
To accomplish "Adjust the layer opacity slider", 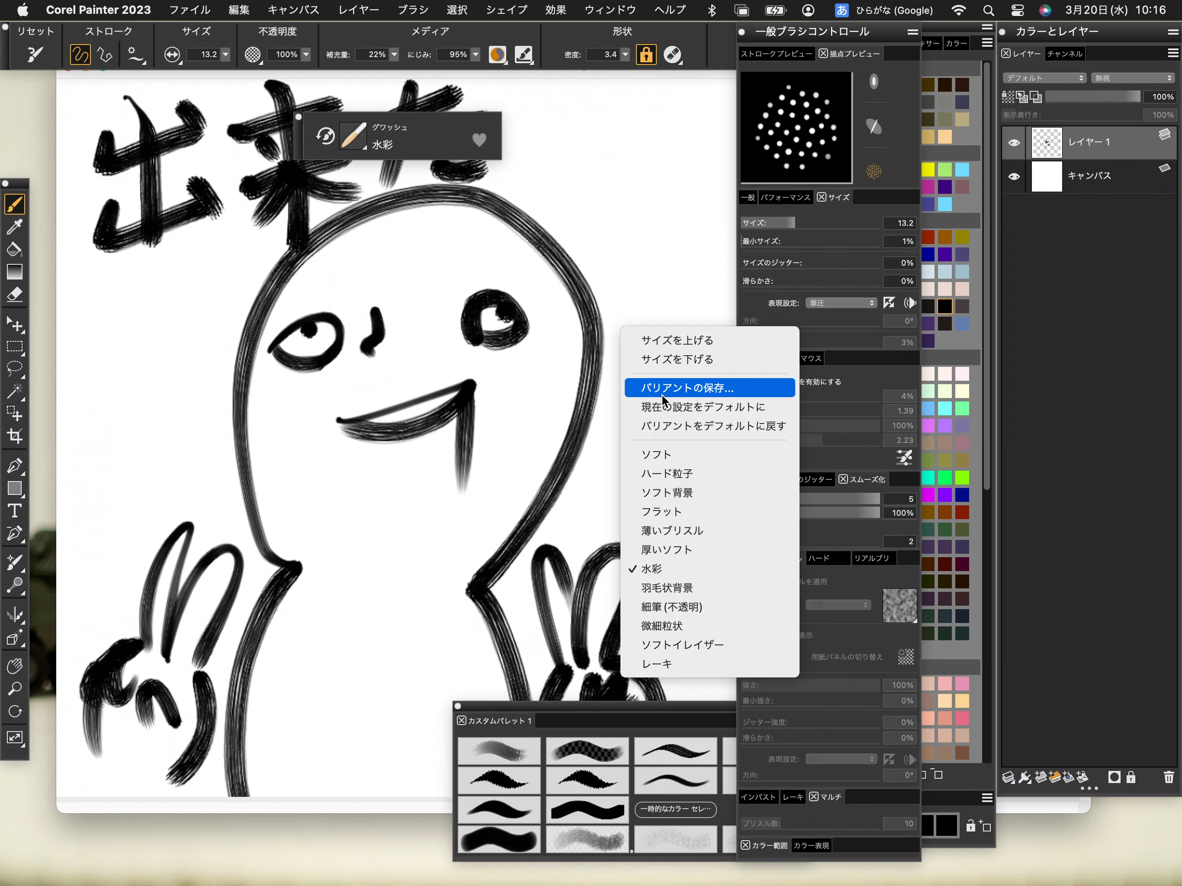I will pyautogui.click(x=1092, y=97).
